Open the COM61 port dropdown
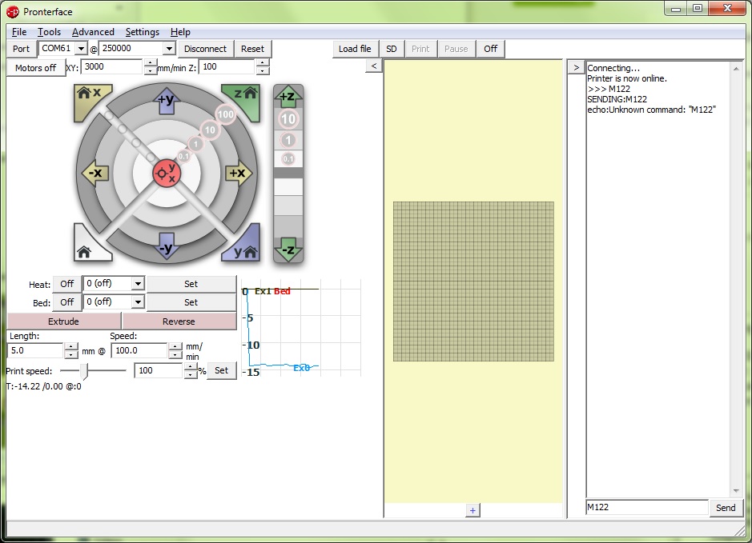The width and height of the screenshot is (752, 543). pyautogui.click(x=81, y=48)
